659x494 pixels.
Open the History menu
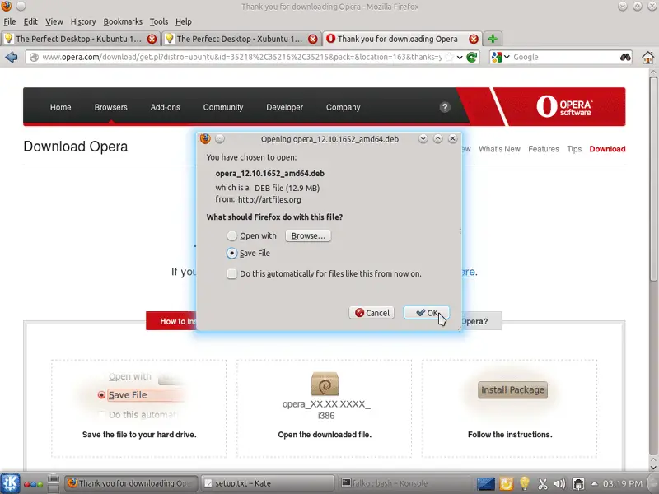[x=83, y=21]
